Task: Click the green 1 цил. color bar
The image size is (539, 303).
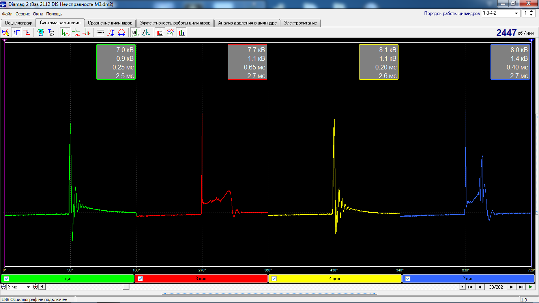Action: (x=67, y=279)
